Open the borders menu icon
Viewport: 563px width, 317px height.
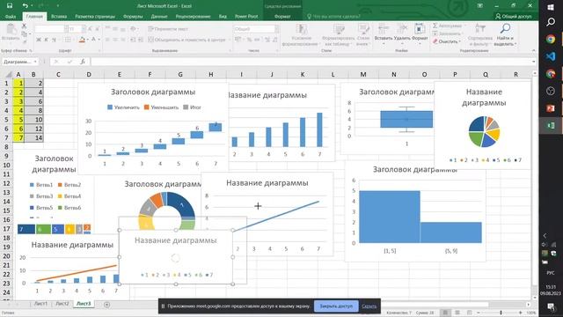(x=68, y=40)
